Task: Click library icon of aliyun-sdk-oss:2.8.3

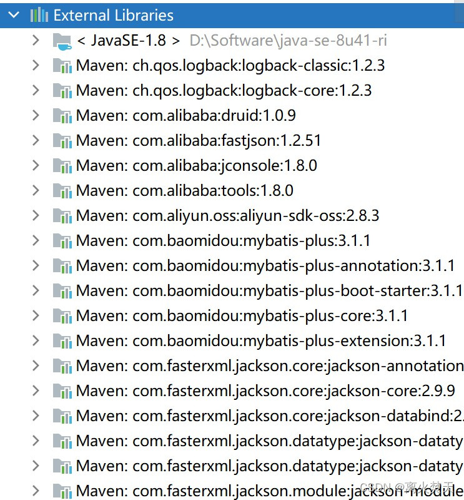Action: 62,216
